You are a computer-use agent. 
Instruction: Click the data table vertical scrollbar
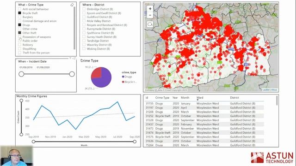point(277,101)
